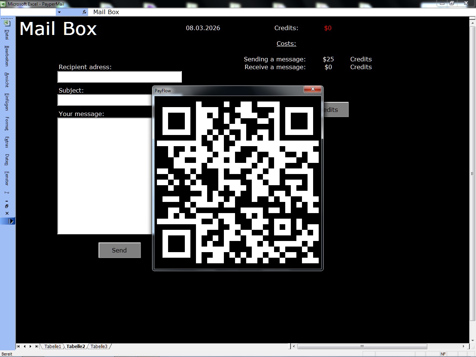
Task: Click the vertical scrollbar down arrow
Action: tap(473, 340)
